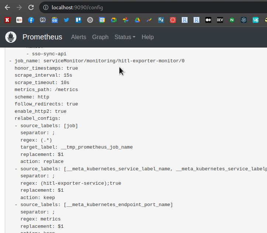Open the teal Up bookmark
267x233 pixels.
point(256,20)
